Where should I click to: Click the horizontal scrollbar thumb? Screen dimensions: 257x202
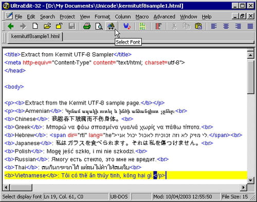(x=21, y=188)
